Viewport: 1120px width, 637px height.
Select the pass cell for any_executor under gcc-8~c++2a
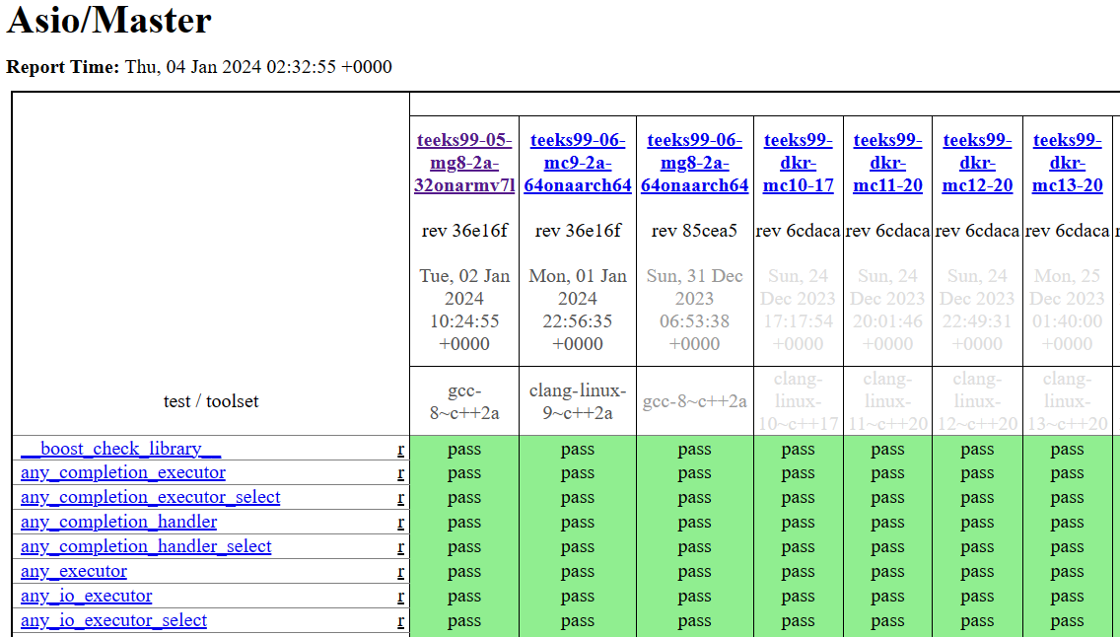[x=464, y=571]
